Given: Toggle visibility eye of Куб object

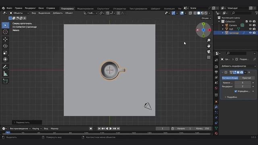Looking at the screenshot, I should point(250,29).
